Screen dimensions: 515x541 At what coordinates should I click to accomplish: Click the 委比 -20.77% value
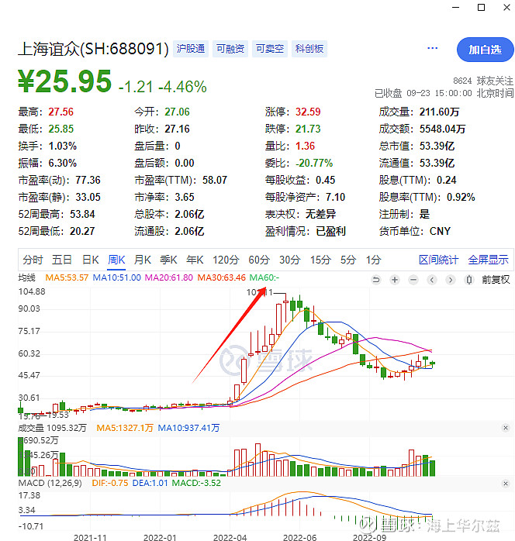pos(314,163)
